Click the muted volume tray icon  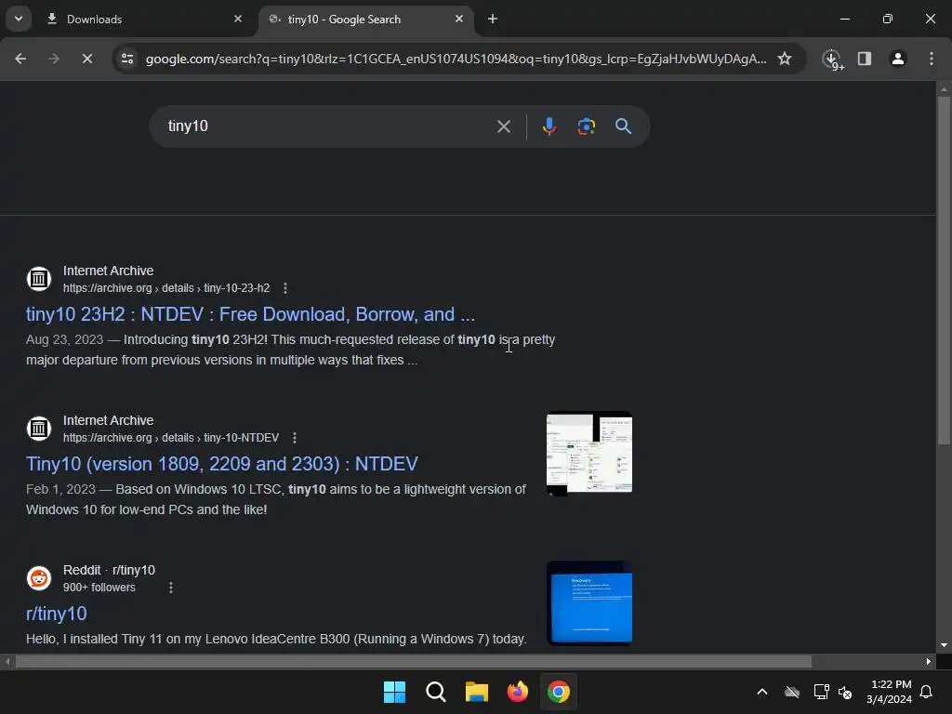click(x=844, y=692)
